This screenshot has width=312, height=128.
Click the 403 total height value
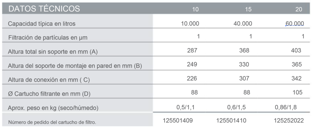[296, 50]
